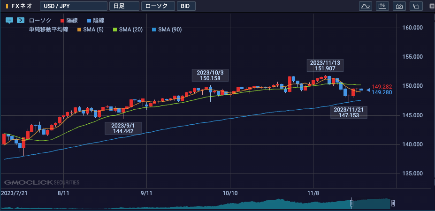The width and height of the screenshot is (435, 211).
Task: Toggle the legend comment bubble icon
Action: tap(9, 20)
